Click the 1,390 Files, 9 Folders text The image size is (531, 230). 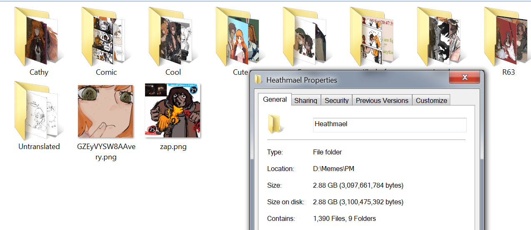(344, 219)
